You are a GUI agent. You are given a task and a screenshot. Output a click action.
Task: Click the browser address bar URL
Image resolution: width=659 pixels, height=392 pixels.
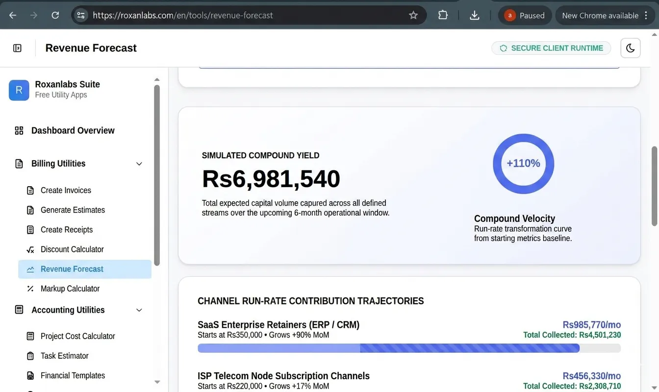(183, 15)
